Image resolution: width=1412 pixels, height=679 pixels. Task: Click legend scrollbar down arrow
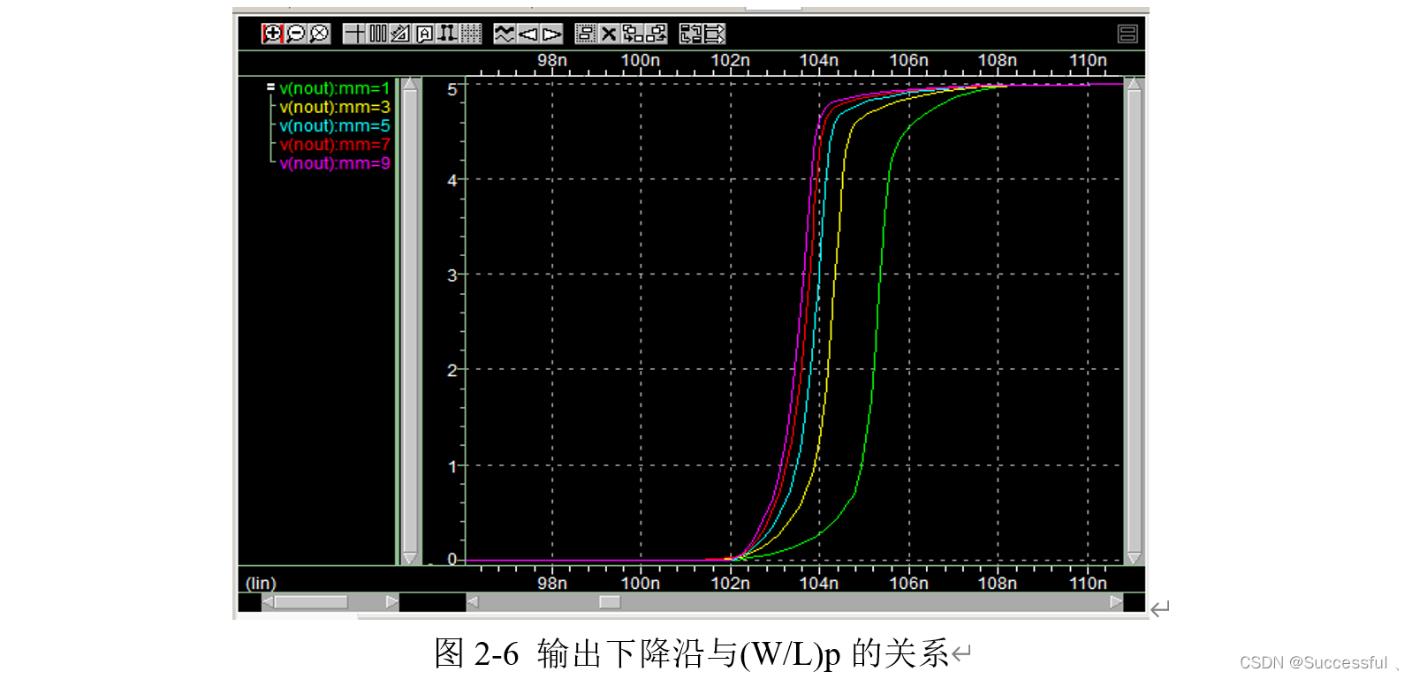[x=410, y=558]
